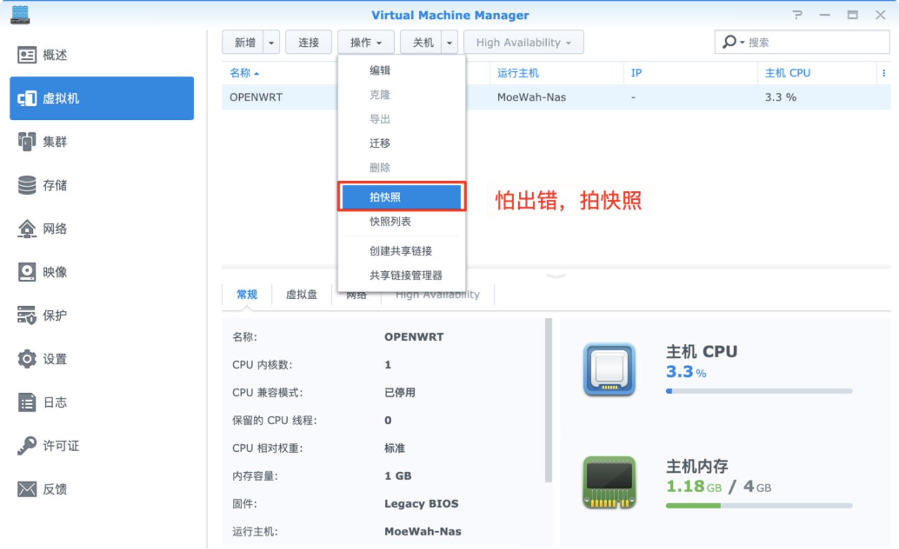Viewport: 899px width, 549px height.
Task: Open 设置 settings gear icon
Action: pos(27,359)
